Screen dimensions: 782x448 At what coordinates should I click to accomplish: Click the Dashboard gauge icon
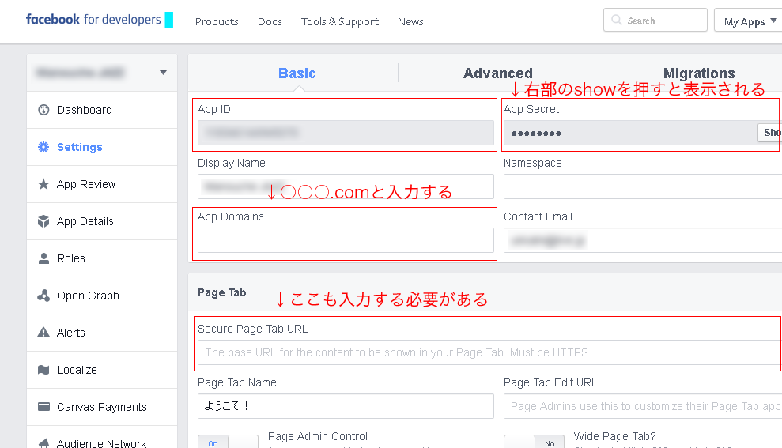pyautogui.click(x=44, y=110)
